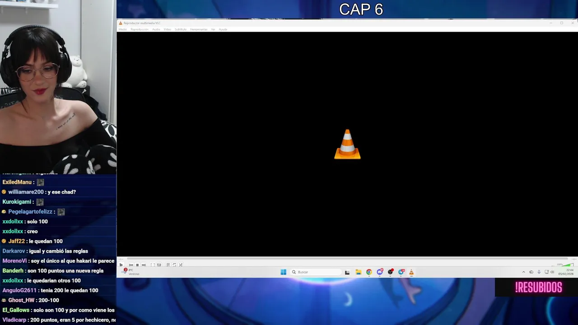578x325 pixels.
Task: Open the Herramientas menu
Action: tap(199, 29)
